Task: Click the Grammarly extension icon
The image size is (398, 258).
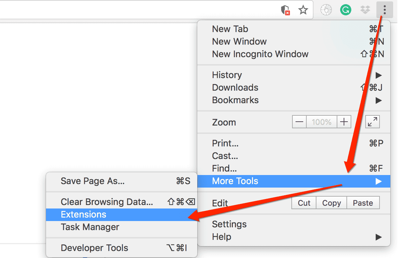Action: [345, 10]
